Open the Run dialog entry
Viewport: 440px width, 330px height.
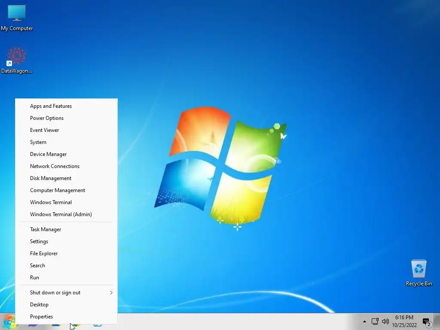coord(66,278)
